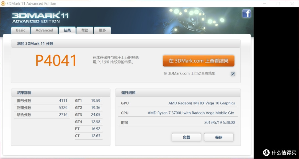Click the 結果詳情 panel header
Image resolution: width=299 pixels, height=159 pixels.
[x=61, y=93]
